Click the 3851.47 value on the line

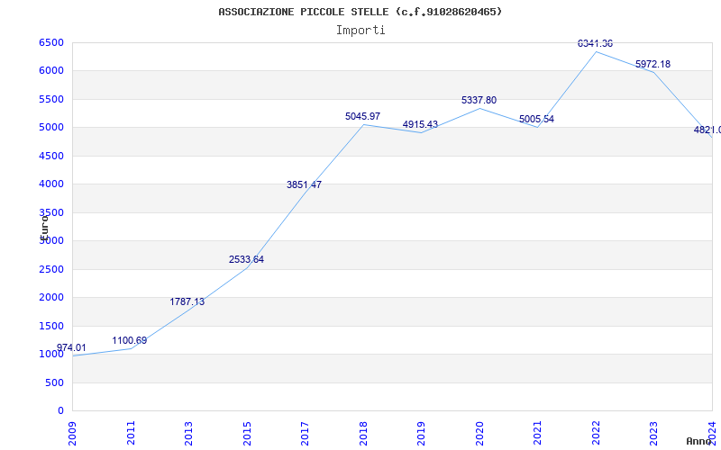[x=304, y=185]
